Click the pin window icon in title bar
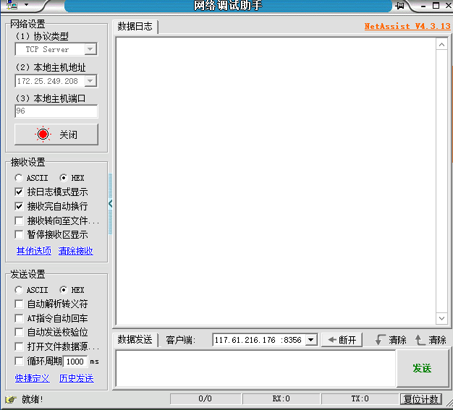453x410 pixels. click(x=399, y=6)
